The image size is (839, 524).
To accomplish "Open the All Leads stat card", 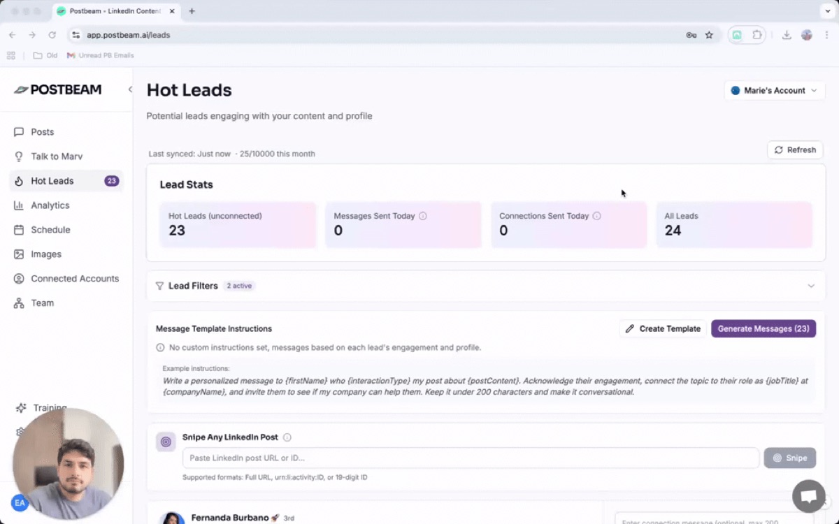I will 734,224.
